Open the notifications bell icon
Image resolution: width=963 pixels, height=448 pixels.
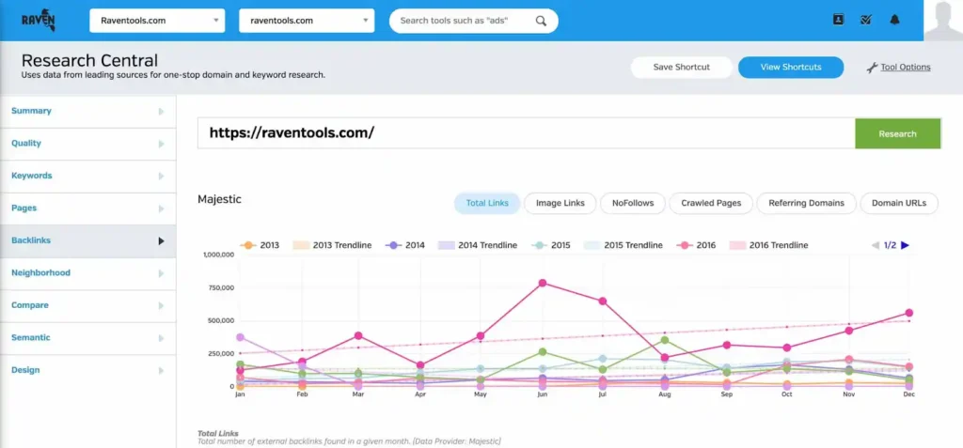click(894, 20)
